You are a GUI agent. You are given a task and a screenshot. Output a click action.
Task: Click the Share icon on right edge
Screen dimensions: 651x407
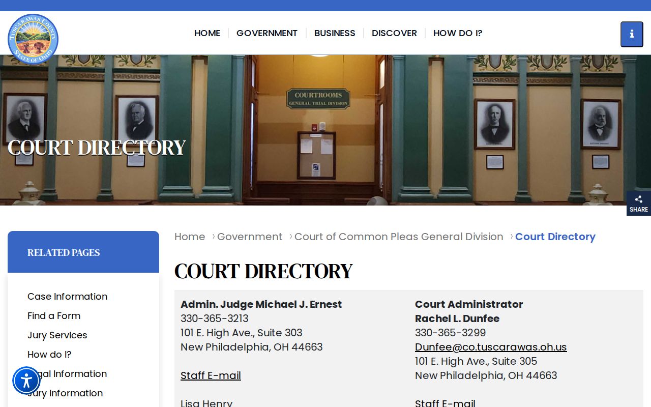(639, 203)
